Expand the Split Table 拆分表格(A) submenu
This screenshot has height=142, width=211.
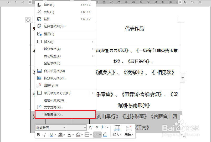coord(93,49)
